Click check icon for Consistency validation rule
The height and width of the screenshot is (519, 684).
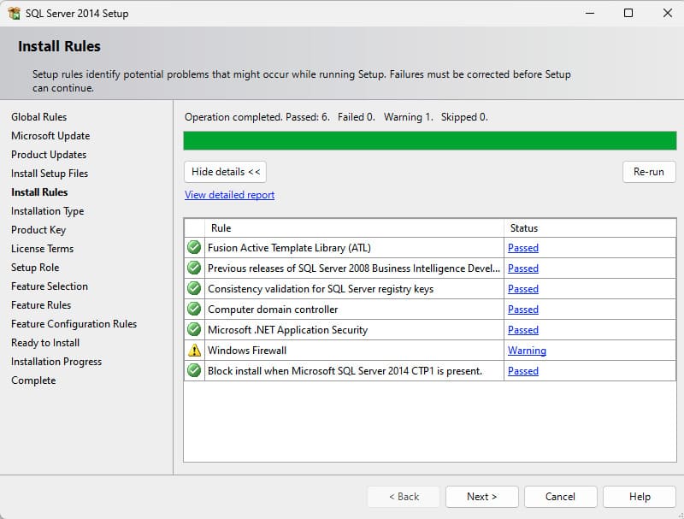pos(194,289)
